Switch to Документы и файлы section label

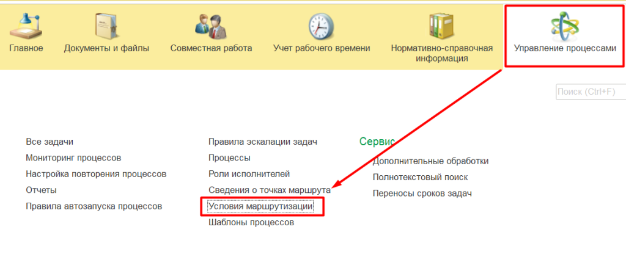106,48
